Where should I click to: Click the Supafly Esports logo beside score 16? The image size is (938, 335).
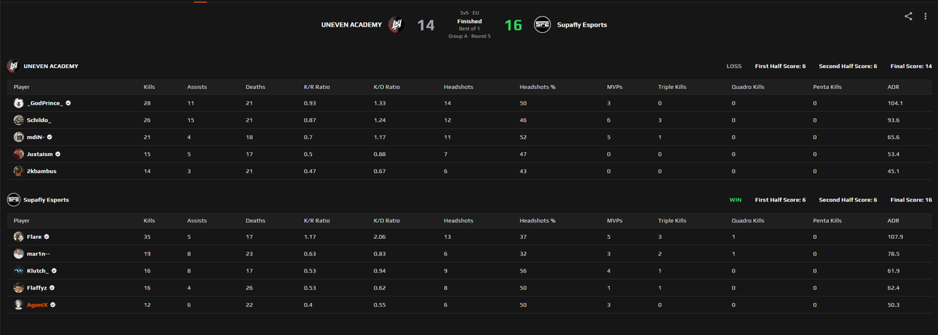[x=542, y=25]
